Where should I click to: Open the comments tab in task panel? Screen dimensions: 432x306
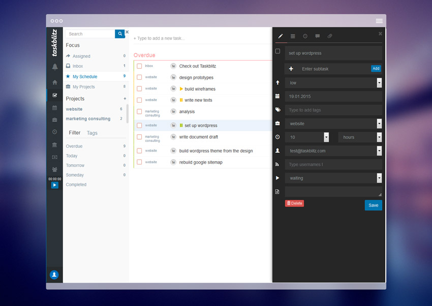coord(318,36)
